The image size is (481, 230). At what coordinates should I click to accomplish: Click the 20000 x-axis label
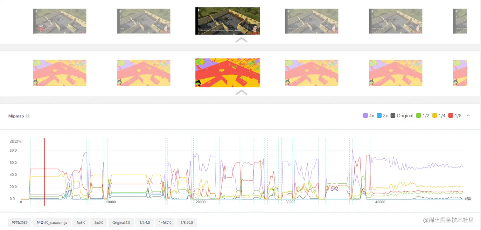tap(201, 202)
